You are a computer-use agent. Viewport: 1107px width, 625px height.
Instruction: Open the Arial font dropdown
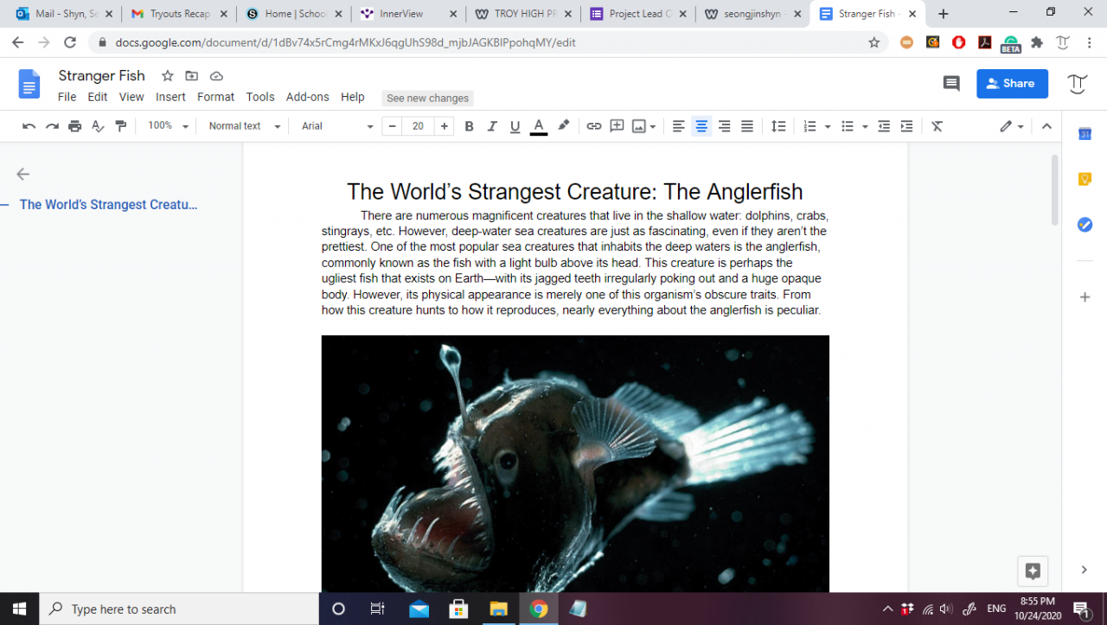[x=336, y=126]
